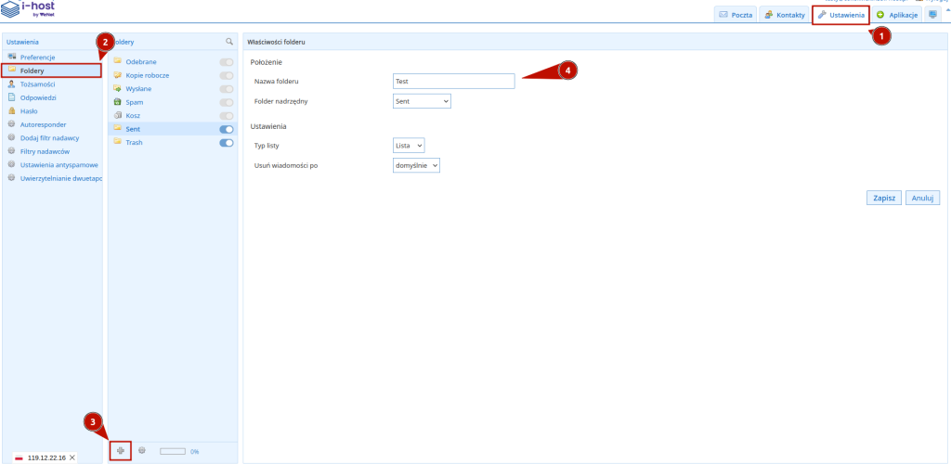This screenshot has height=464, width=951.
Task: Open folder actions gear icon
Action: pyautogui.click(x=142, y=450)
